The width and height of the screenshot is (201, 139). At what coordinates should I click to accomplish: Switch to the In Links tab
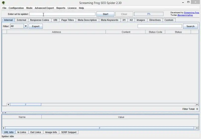coord(22,132)
